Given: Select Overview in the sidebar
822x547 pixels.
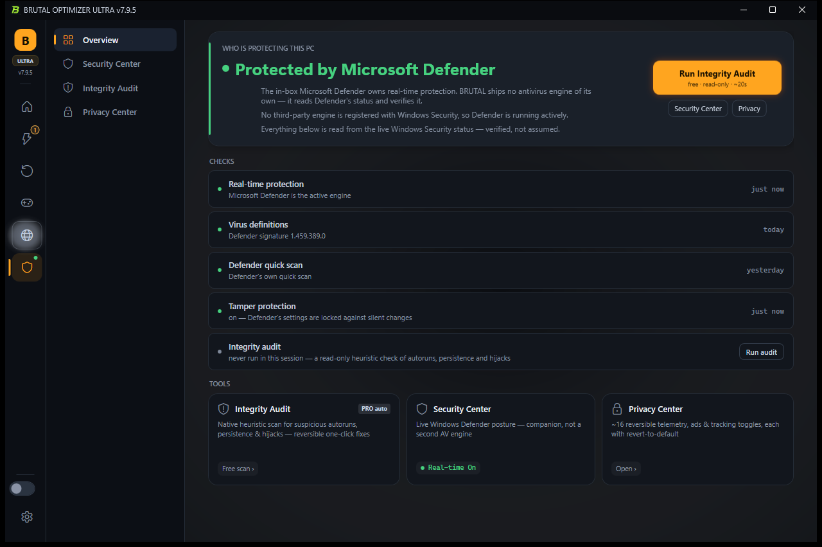Looking at the screenshot, I should click(116, 40).
